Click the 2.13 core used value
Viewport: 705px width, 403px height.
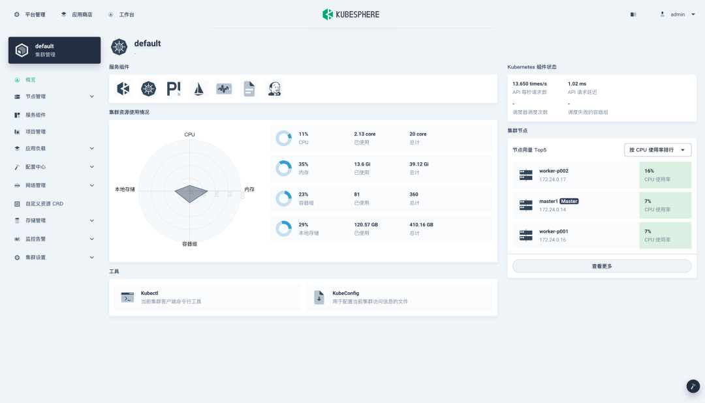(x=365, y=134)
